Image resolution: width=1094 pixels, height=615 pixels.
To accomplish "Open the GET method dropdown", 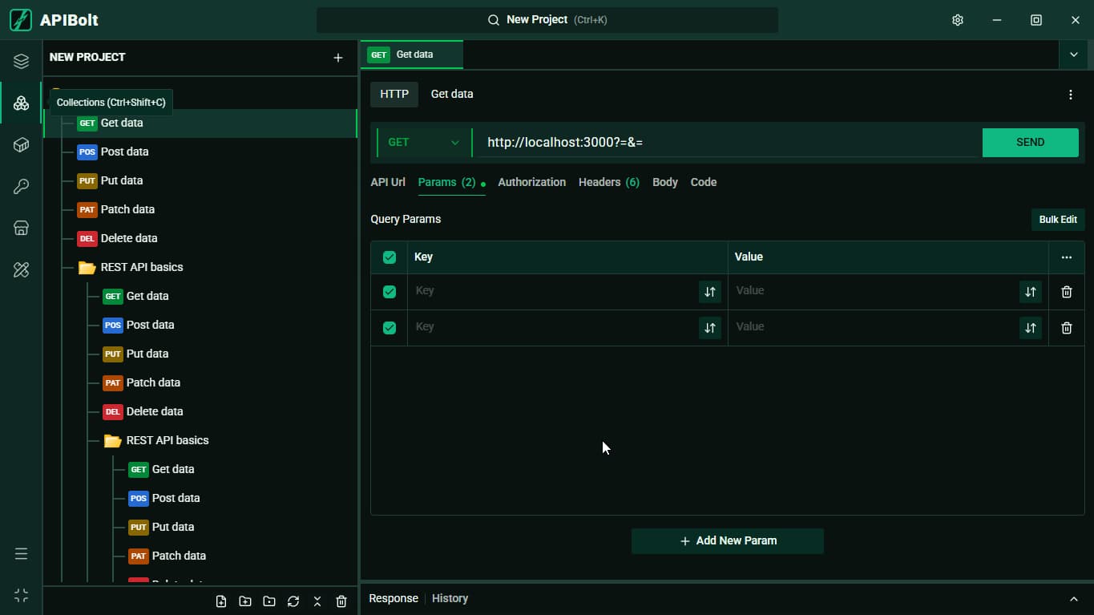I will click(423, 143).
